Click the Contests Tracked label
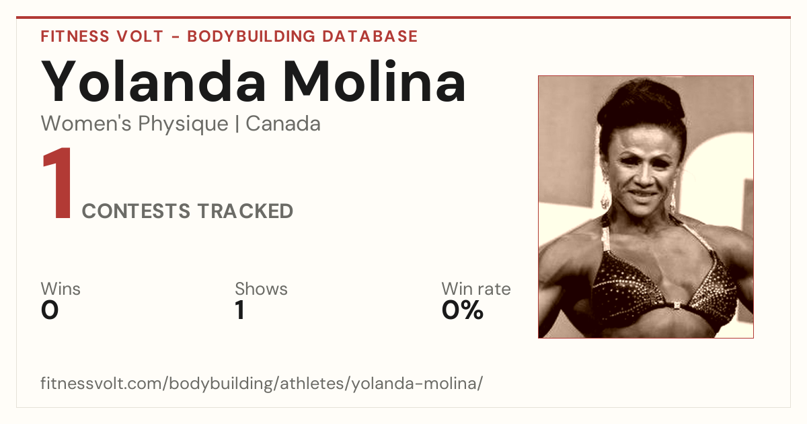807x424 pixels. 188,211
